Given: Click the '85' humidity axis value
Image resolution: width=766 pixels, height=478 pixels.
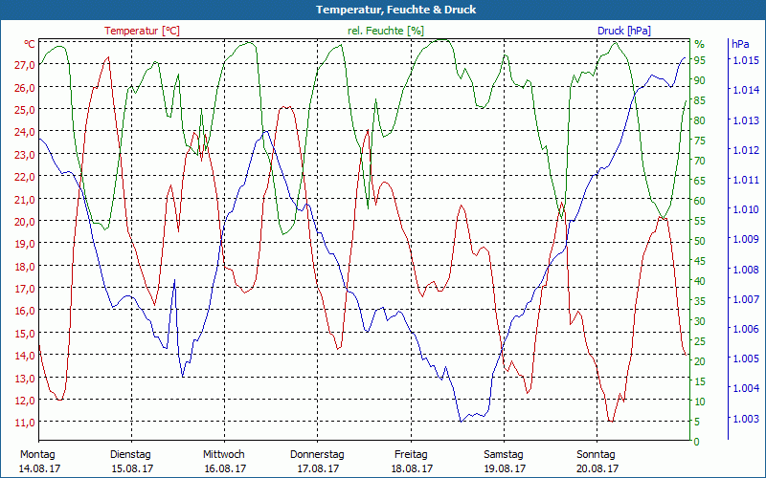Looking at the screenshot, I should point(700,100).
